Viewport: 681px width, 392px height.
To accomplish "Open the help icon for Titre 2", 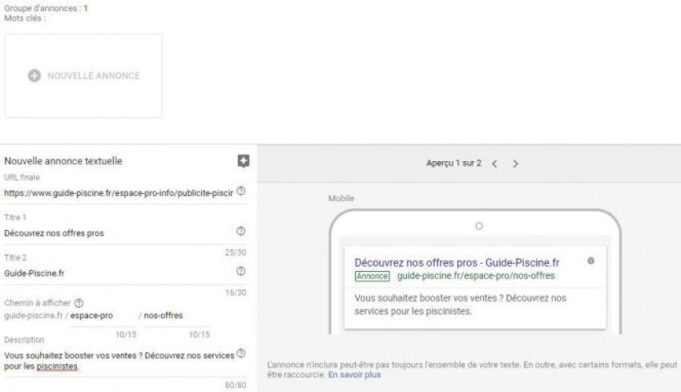I will [x=241, y=272].
